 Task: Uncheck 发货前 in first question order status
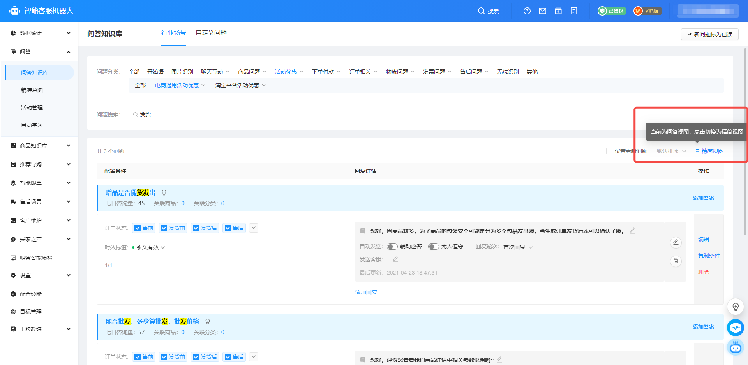coord(164,228)
